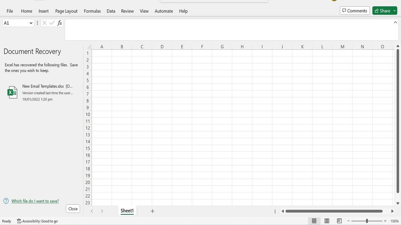Click the previous sheet navigation arrow
This screenshot has width=401, height=225.
92,211
